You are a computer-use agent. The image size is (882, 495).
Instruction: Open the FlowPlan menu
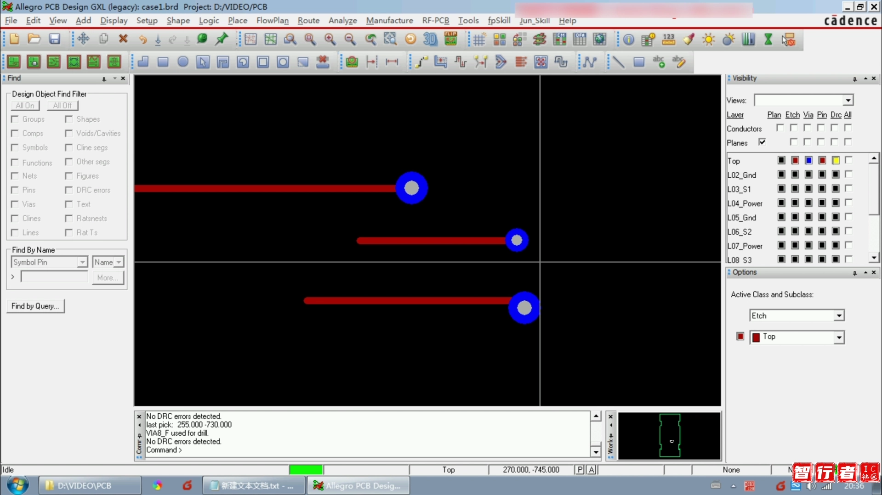pos(272,21)
